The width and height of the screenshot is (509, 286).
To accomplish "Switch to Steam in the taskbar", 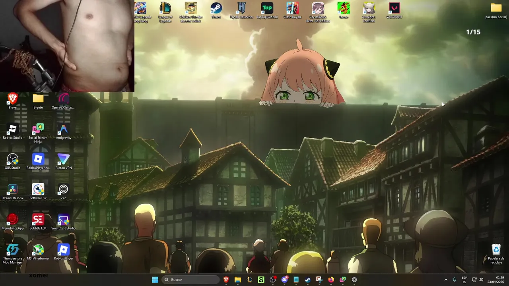I will point(307,280).
